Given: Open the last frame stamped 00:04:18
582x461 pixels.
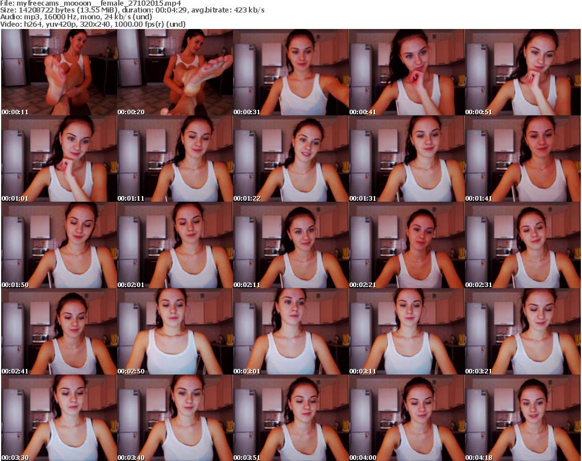Looking at the screenshot, I should [x=523, y=418].
